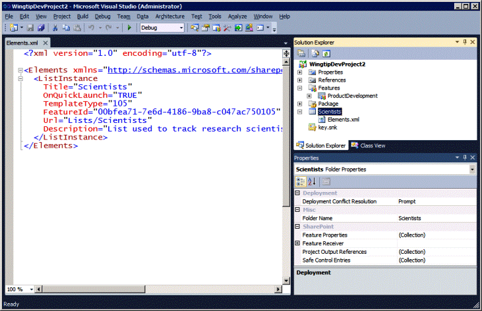Screen dimensions: 482x311
Task: Click the Paste toolbar icon
Action: tap(77, 28)
